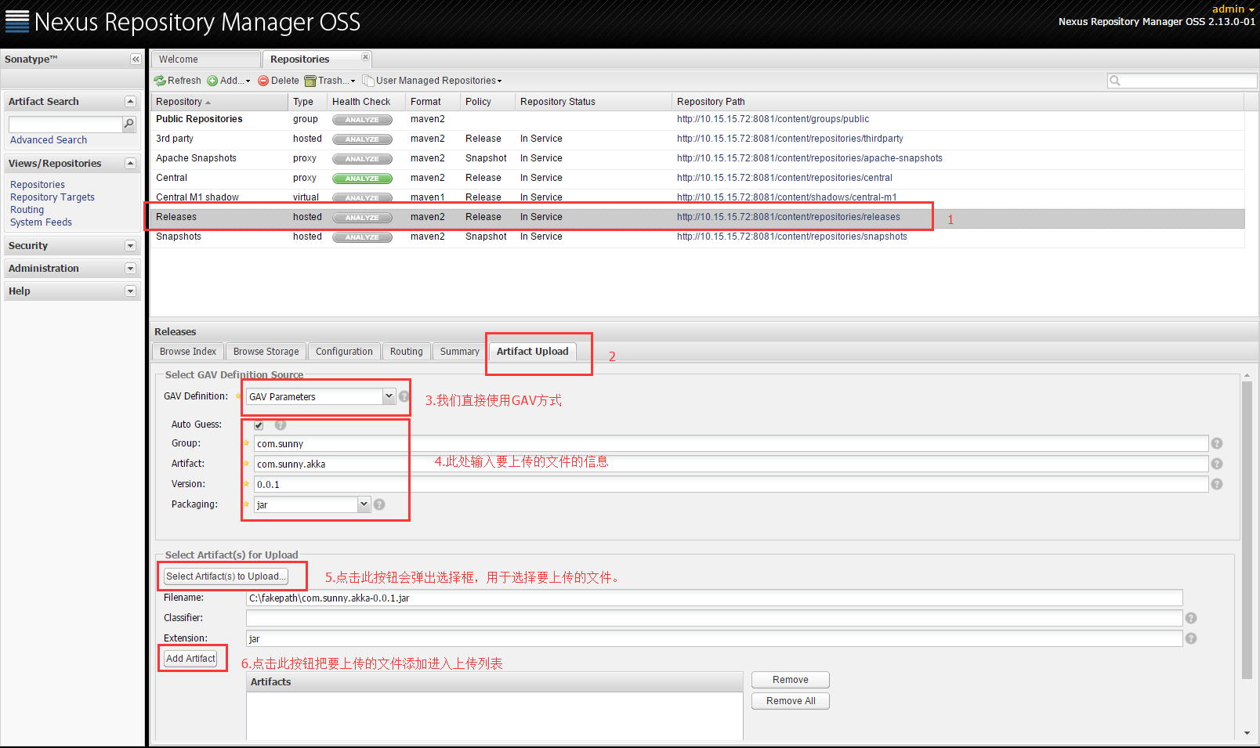Click Select Artifact(s) to Upload button
Image resolution: width=1260 pixels, height=748 pixels.
click(x=226, y=576)
